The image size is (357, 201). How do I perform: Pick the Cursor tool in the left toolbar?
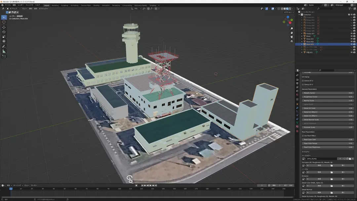pyautogui.click(x=4, y=22)
